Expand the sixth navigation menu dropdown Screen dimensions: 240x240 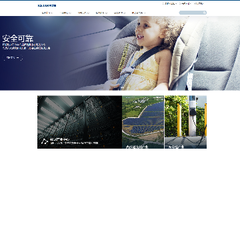(x=139, y=13)
